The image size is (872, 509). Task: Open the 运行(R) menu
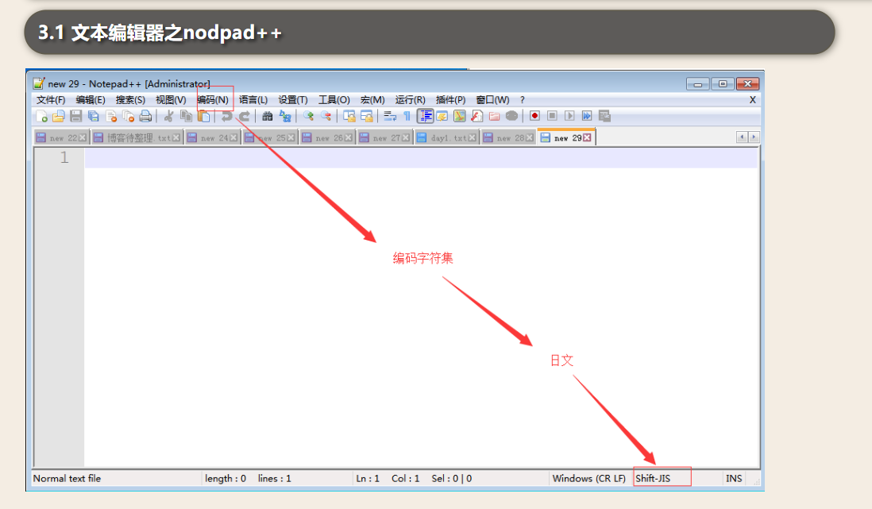[411, 99]
